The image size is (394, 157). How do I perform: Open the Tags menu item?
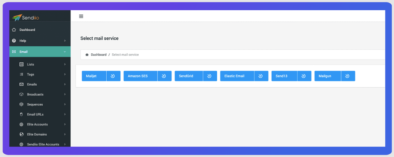40,75
